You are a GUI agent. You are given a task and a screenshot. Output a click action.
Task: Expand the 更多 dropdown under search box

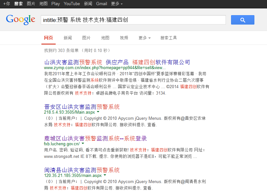pos(145,38)
